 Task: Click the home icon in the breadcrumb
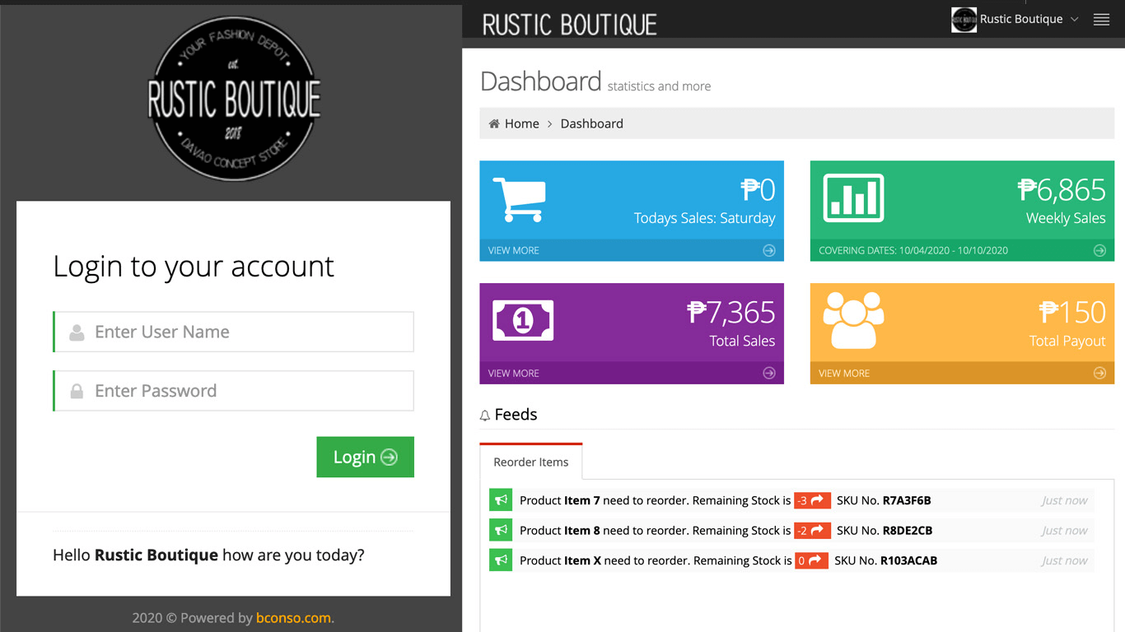[x=494, y=123]
